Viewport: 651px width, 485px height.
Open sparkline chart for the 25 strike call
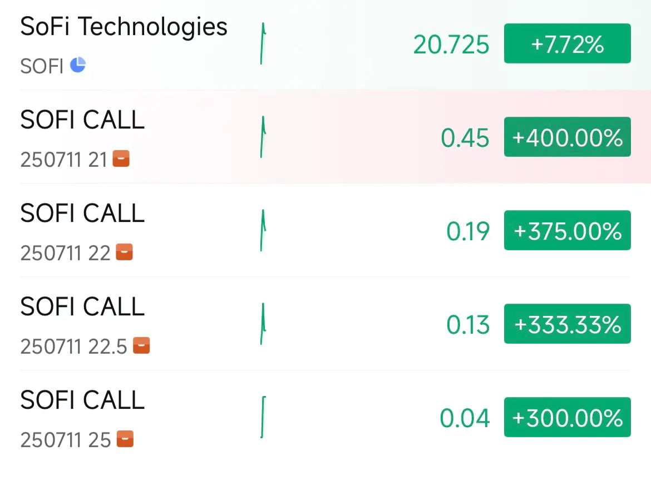(x=263, y=417)
